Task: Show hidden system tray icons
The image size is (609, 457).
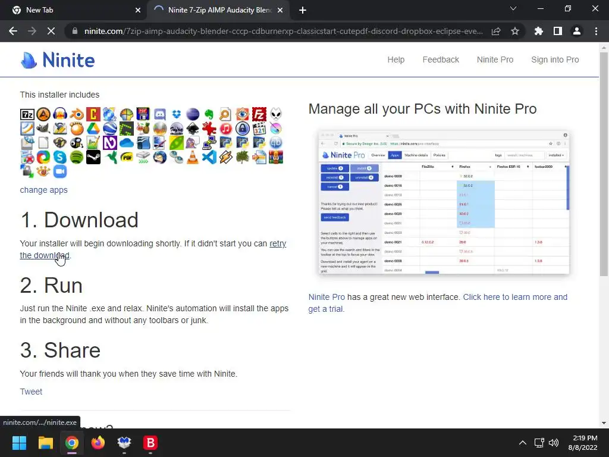Action: (523, 443)
